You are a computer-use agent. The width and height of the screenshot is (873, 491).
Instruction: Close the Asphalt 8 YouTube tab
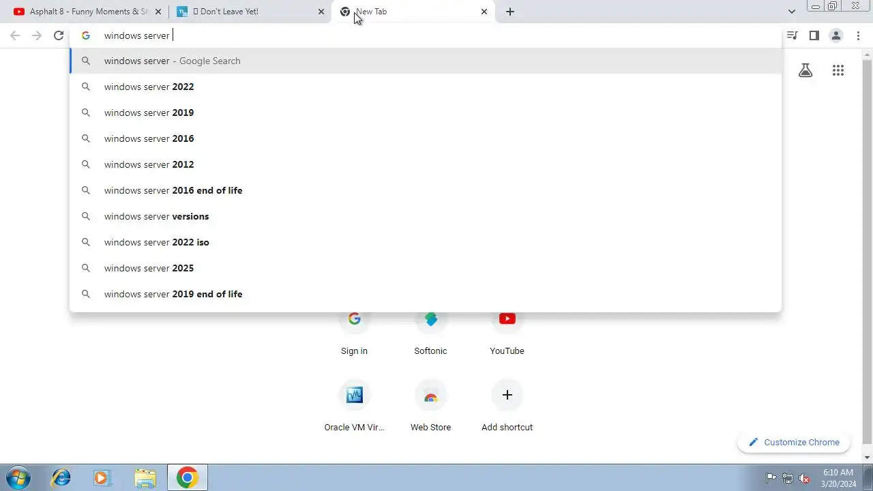[158, 12]
